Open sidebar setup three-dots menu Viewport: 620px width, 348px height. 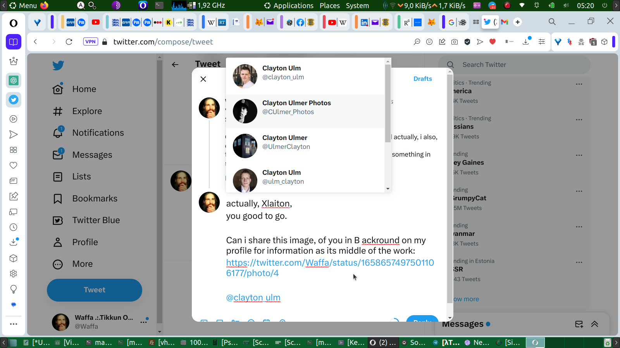(14, 324)
